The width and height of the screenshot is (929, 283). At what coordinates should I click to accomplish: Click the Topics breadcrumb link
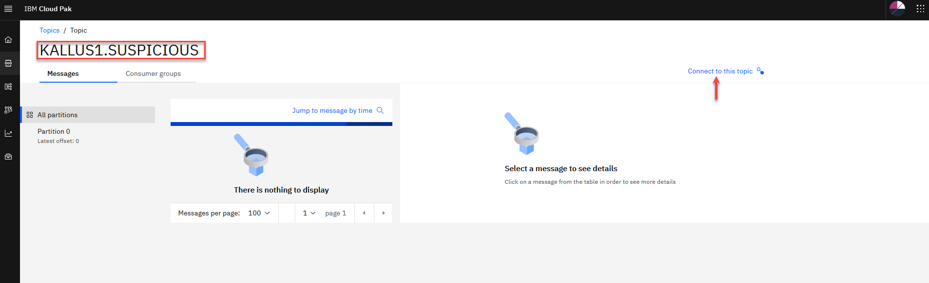tap(49, 30)
